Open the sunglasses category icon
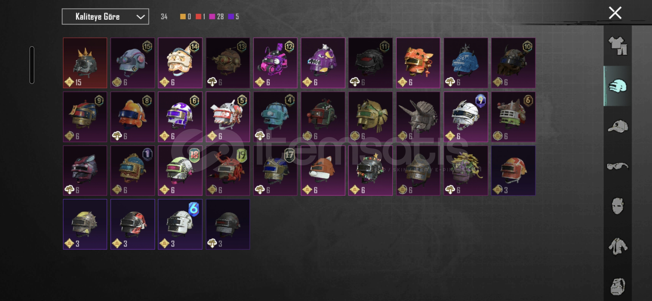Image resolution: width=652 pixels, height=301 pixels. 617,166
